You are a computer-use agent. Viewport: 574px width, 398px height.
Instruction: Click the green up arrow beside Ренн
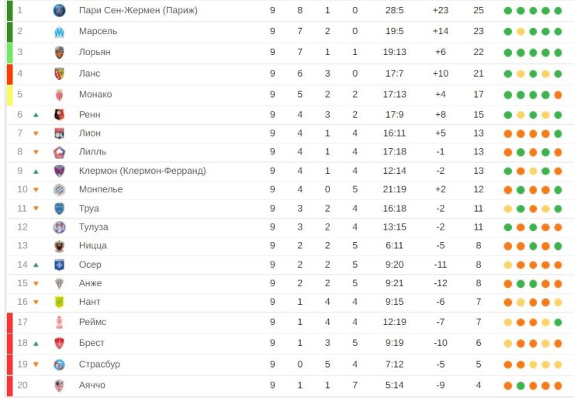(36, 115)
